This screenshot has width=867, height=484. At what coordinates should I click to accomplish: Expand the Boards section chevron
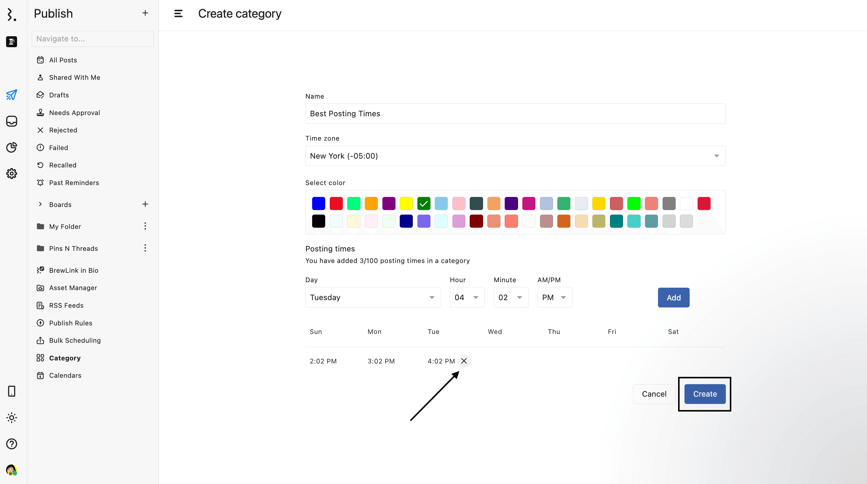[40, 205]
